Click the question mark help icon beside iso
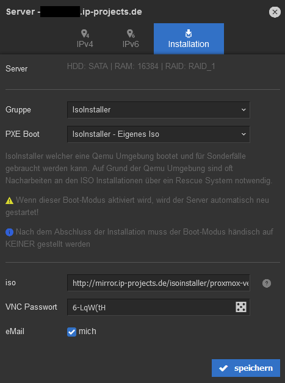Screen dimensions: 285x383 click(267, 283)
